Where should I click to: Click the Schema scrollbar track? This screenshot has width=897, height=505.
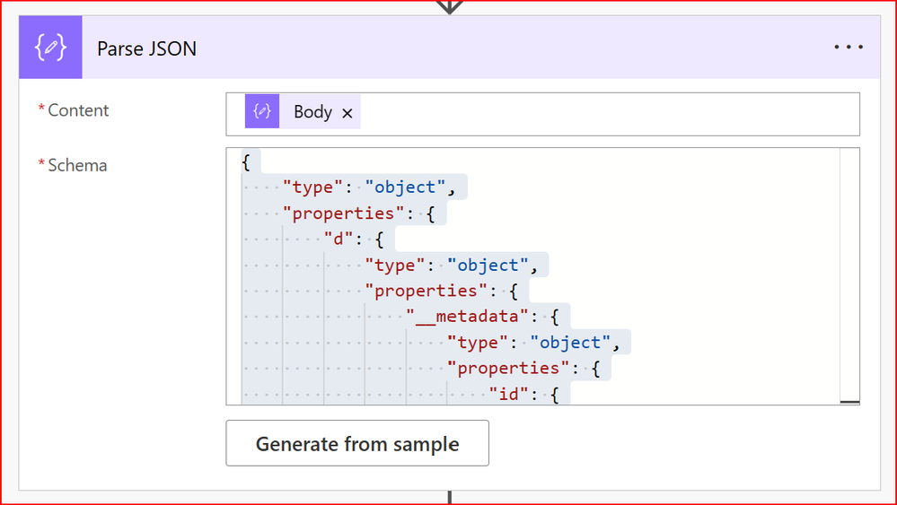[849, 276]
